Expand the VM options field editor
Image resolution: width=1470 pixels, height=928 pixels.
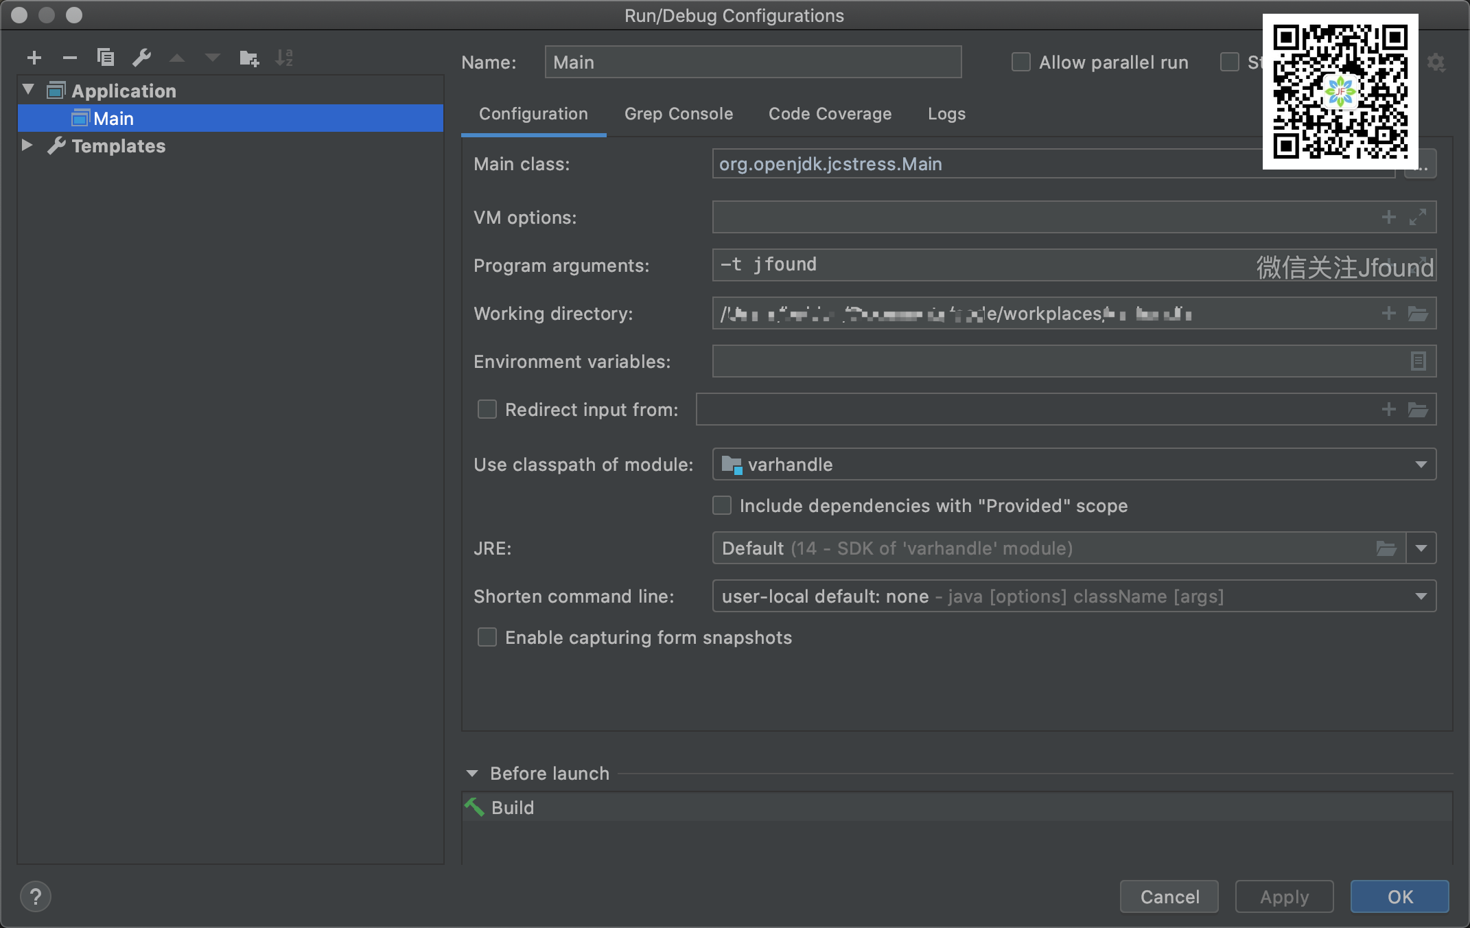pos(1418,217)
